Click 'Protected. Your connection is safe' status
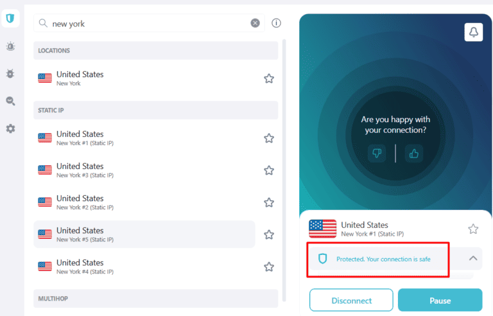This screenshot has height=316, width=493. [383, 259]
